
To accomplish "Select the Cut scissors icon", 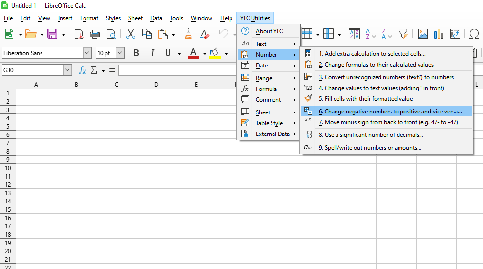I will click(130, 34).
